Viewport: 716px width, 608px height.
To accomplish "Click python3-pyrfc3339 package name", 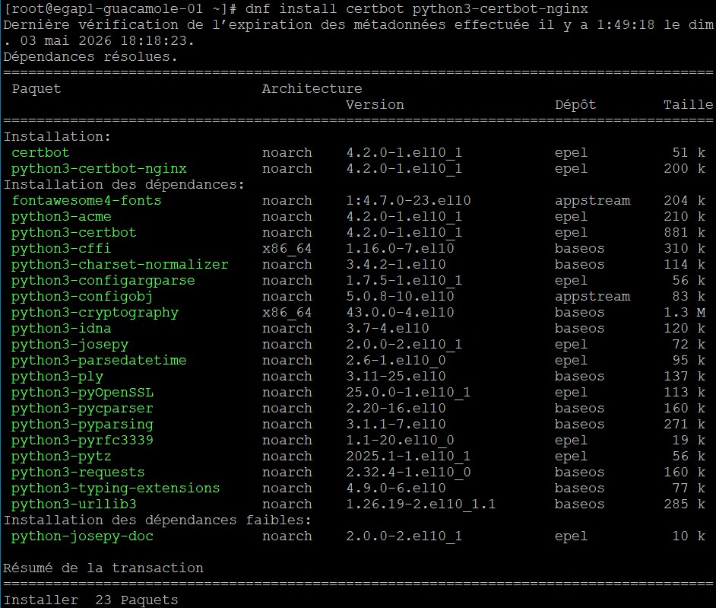I will coord(82,441).
